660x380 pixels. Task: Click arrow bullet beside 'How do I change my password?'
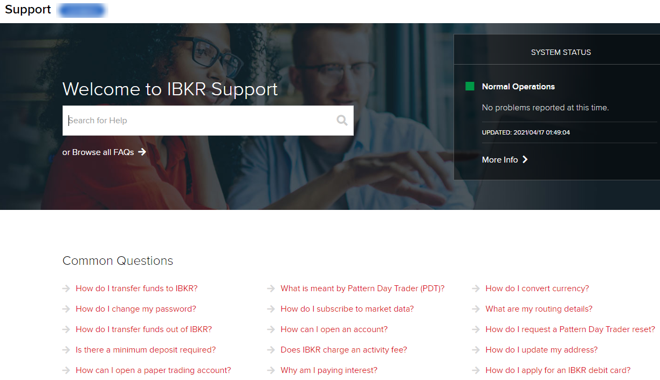tap(66, 309)
